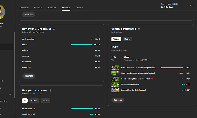Click the €64.11 March earnings value

pos(97,45)
